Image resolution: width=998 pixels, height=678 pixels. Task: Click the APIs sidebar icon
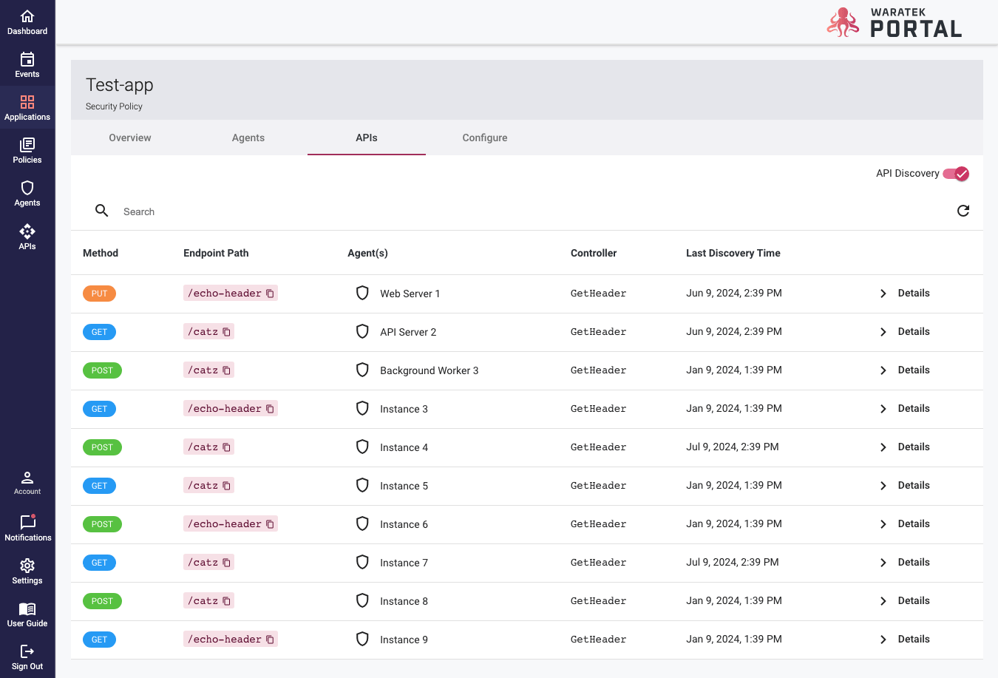(27, 237)
